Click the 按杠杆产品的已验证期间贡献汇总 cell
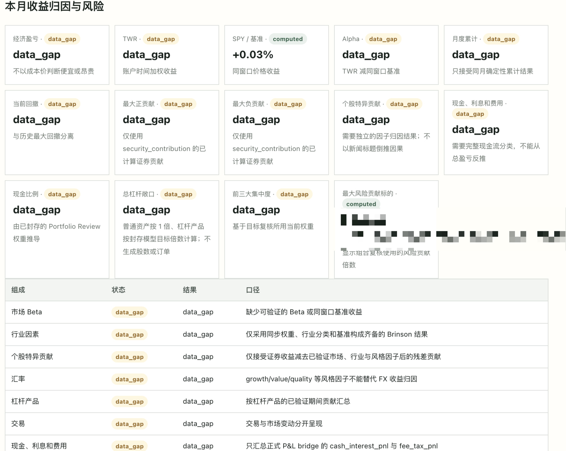 pyautogui.click(x=298, y=401)
